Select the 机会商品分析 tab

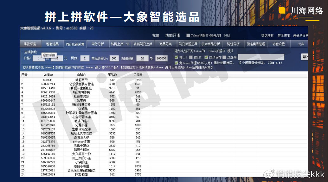point(210,44)
